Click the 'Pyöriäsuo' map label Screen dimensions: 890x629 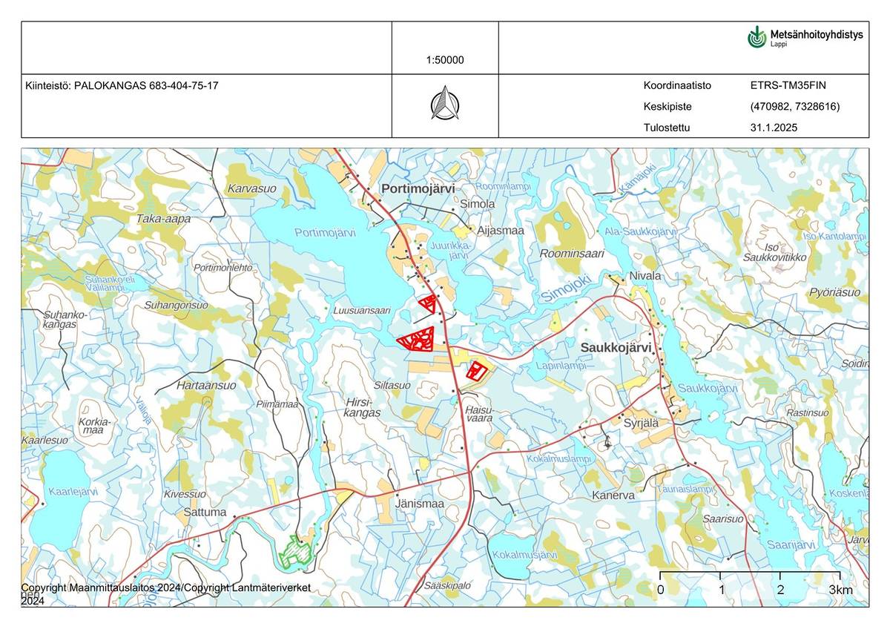coord(835,292)
